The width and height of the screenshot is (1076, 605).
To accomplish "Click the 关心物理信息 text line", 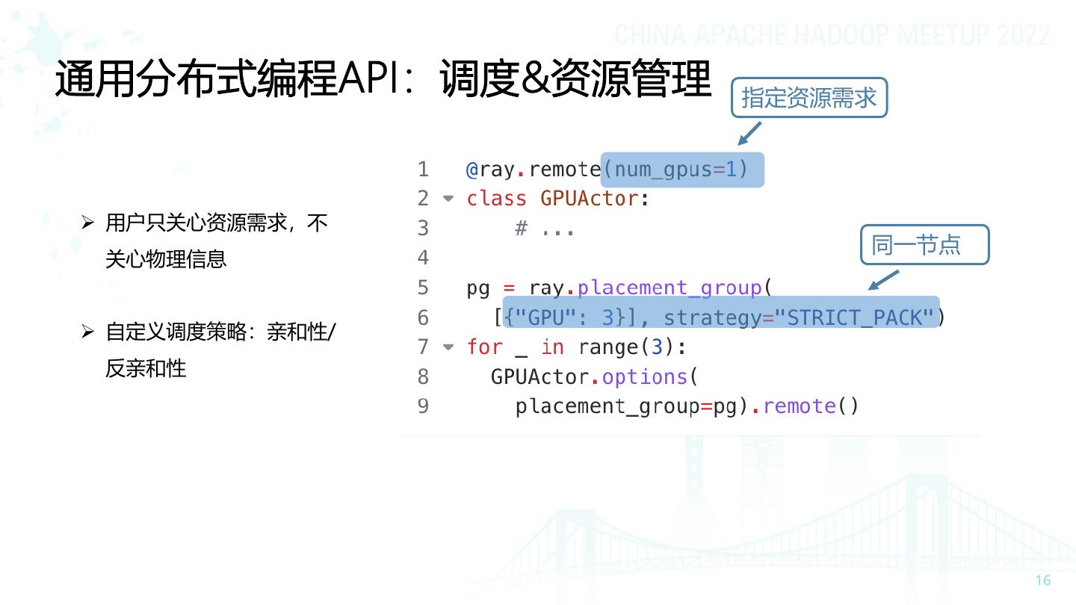I will click(166, 259).
